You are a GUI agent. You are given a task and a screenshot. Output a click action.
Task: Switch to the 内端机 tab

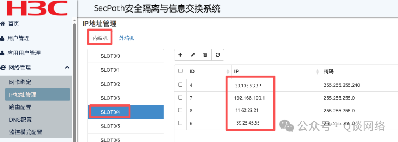[x=100, y=38]
